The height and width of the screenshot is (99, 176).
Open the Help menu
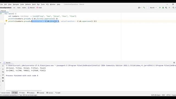click(59, 4)
